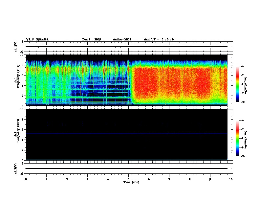
Task: Click time axis tick label "5"
Action: tap(128, 179)
